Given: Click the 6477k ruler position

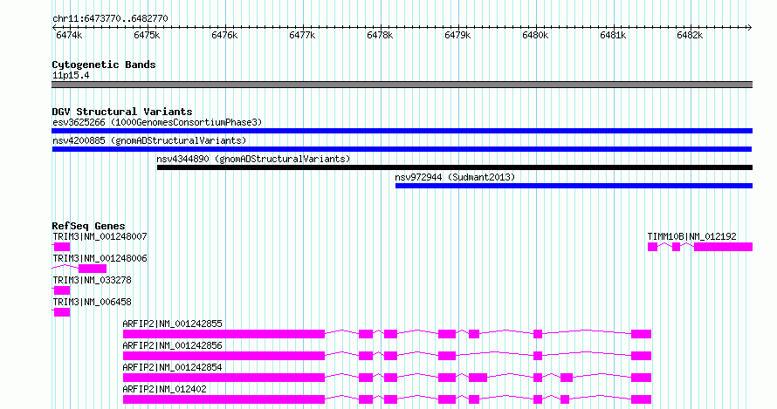Looking at the screenshot, I should [x=302, y=35].
